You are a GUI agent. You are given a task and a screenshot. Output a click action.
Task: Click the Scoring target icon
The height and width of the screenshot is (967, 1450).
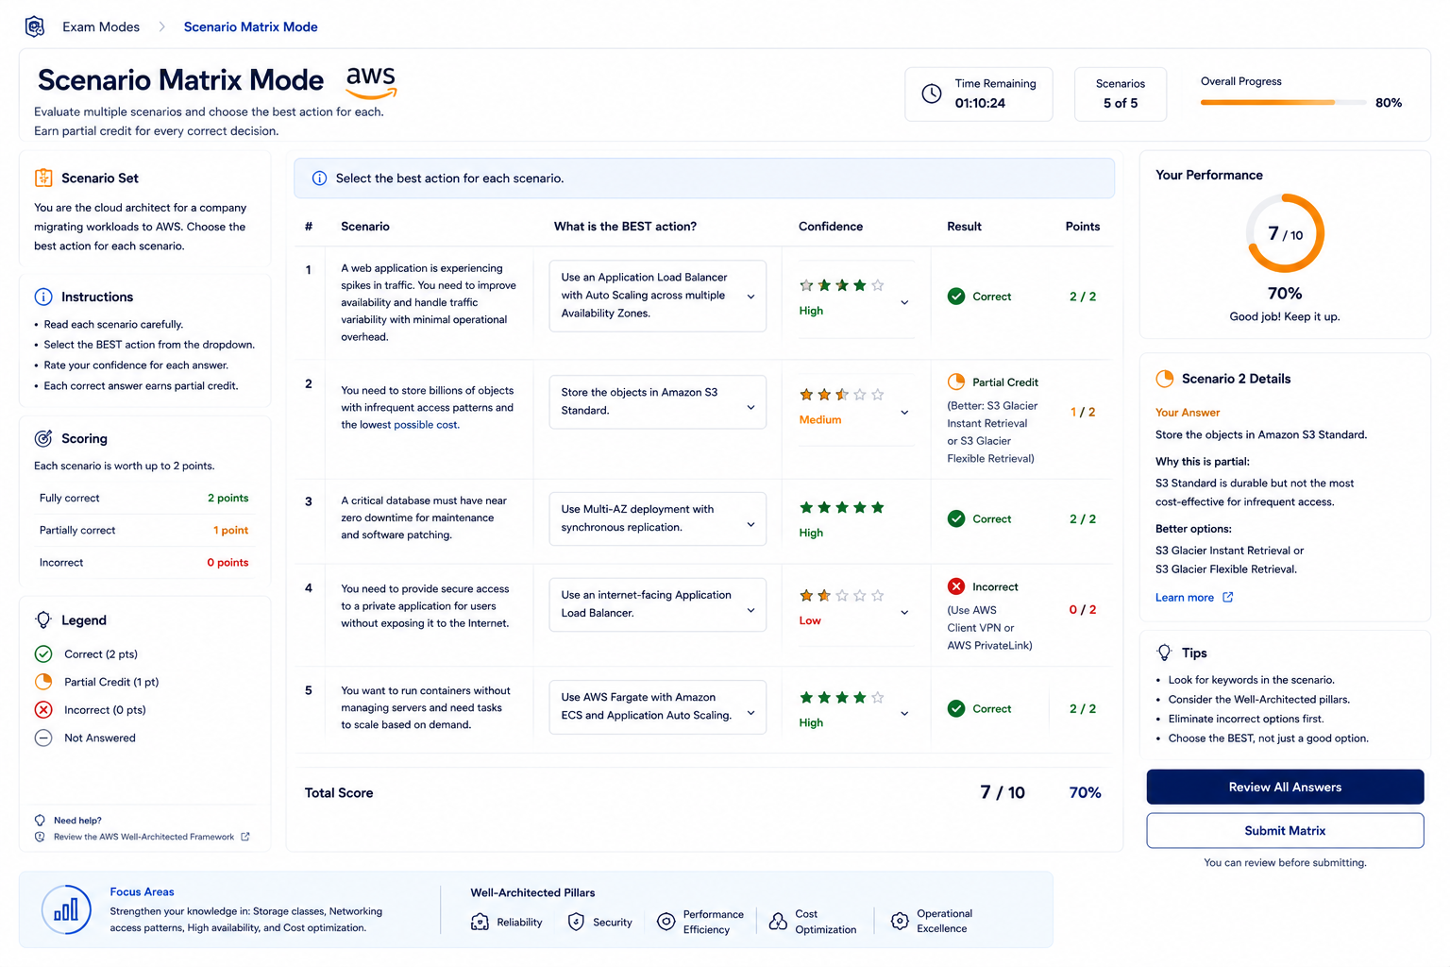tap(43, 438)
